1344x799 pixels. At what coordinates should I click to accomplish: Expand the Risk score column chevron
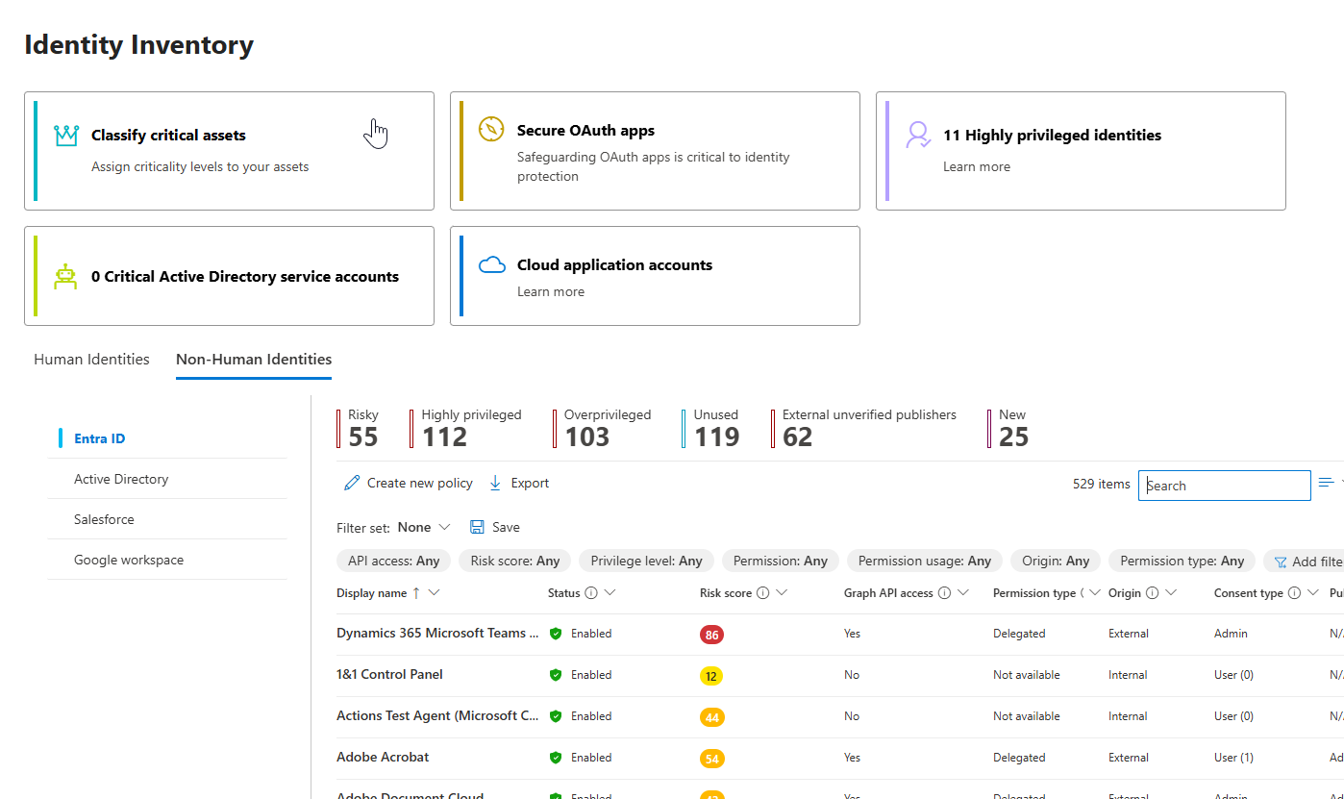(781, 593)
